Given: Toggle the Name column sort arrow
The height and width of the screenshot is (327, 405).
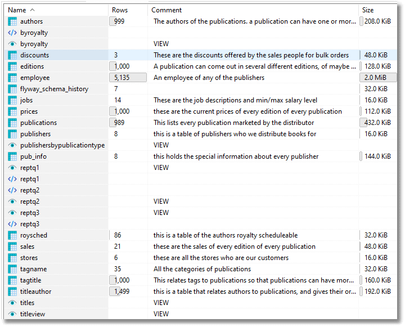Looking at the screenshot, I should (x=32, y=10).
